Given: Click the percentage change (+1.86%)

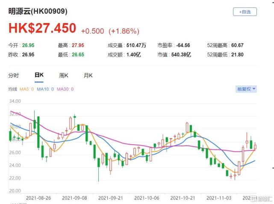Looking at the screenshot, I should coord(124,31).
